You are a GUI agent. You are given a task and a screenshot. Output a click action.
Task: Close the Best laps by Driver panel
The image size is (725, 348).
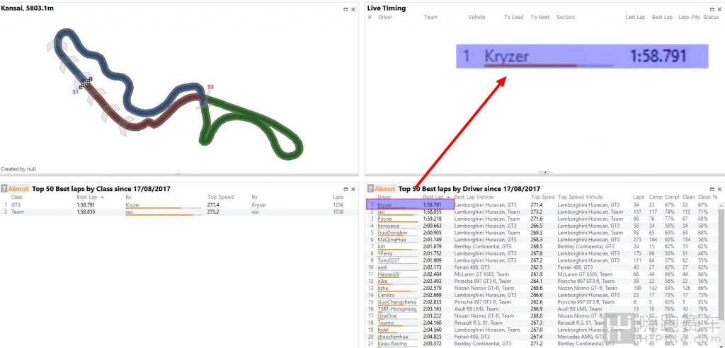(719, 189)
